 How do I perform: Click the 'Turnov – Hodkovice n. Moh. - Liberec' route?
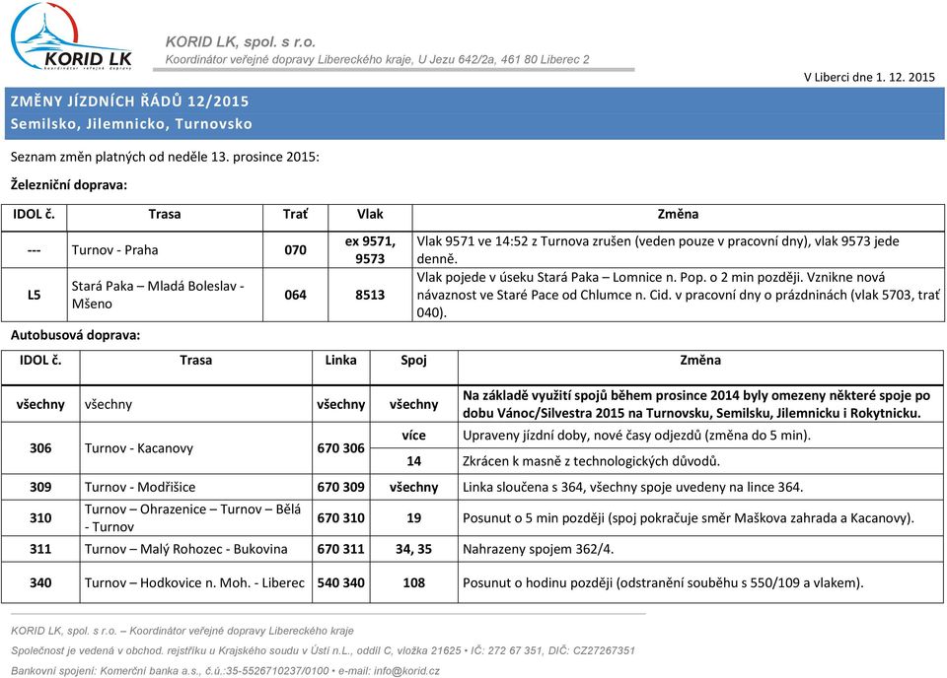coord(194,583)
